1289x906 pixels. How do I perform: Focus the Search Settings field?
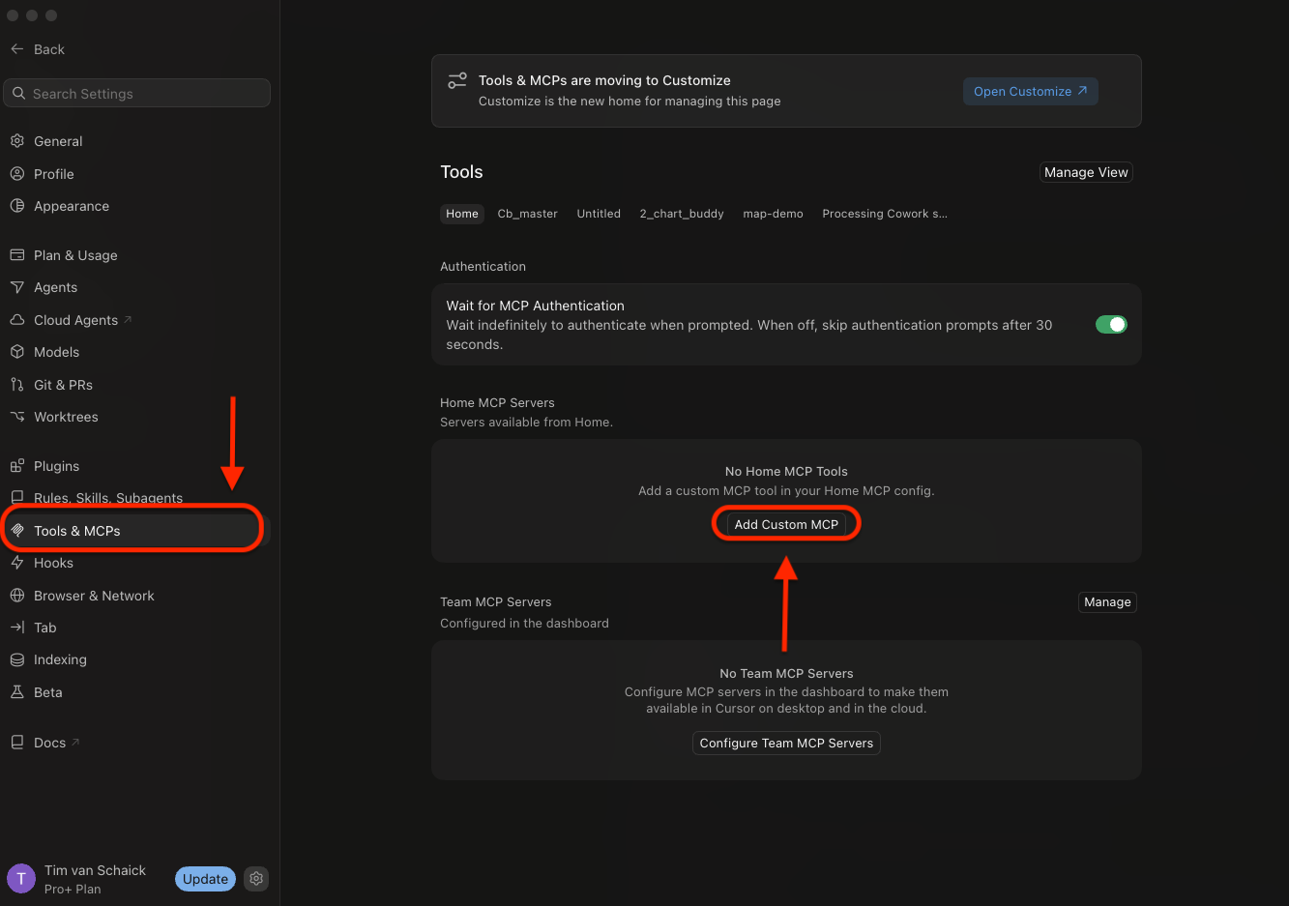(137, 94)
